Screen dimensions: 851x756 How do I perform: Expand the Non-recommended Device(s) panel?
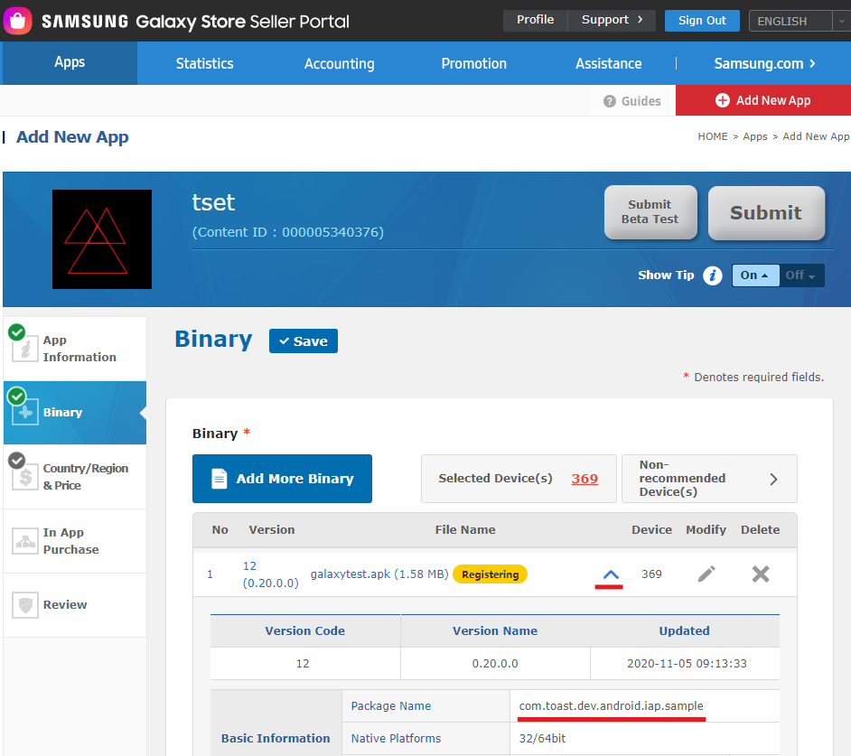point(709,479)
